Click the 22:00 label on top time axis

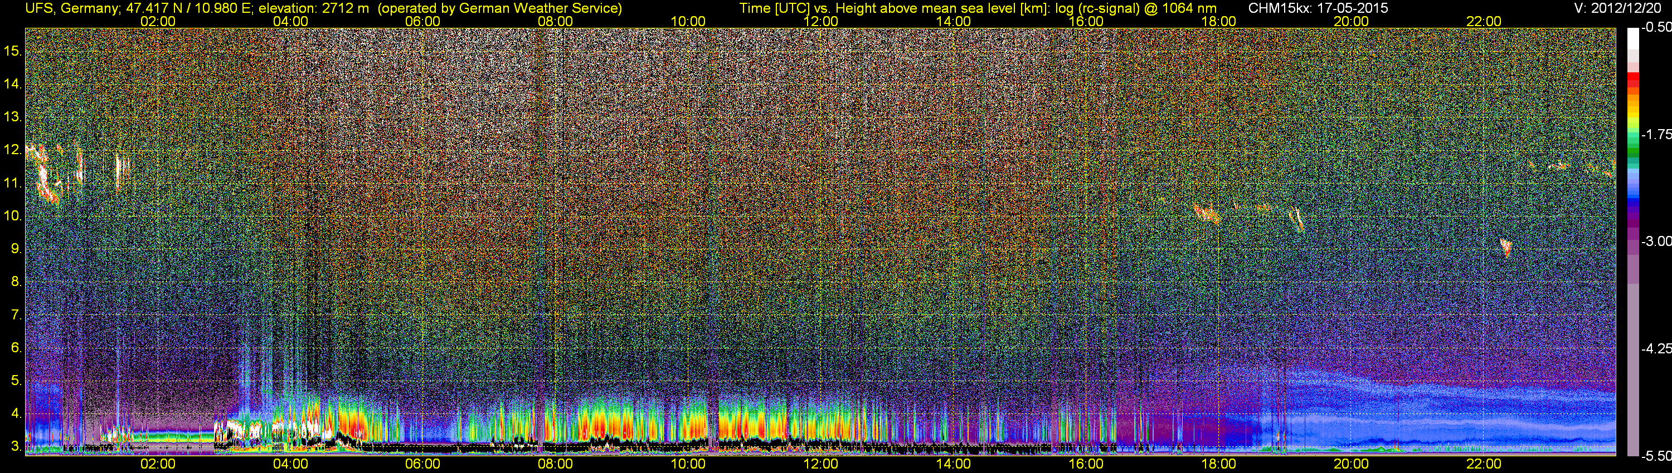(x=1484, y=21)
